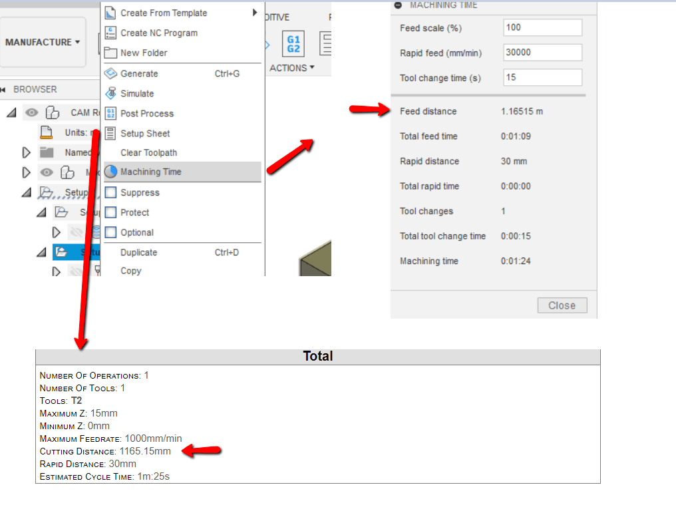676x509 pixels.
Task: Open the Setup Sheet icon
Action: coord(111,133)
